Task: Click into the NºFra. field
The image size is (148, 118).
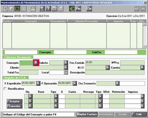Action: pyautogui.click(x=132, y=63)
